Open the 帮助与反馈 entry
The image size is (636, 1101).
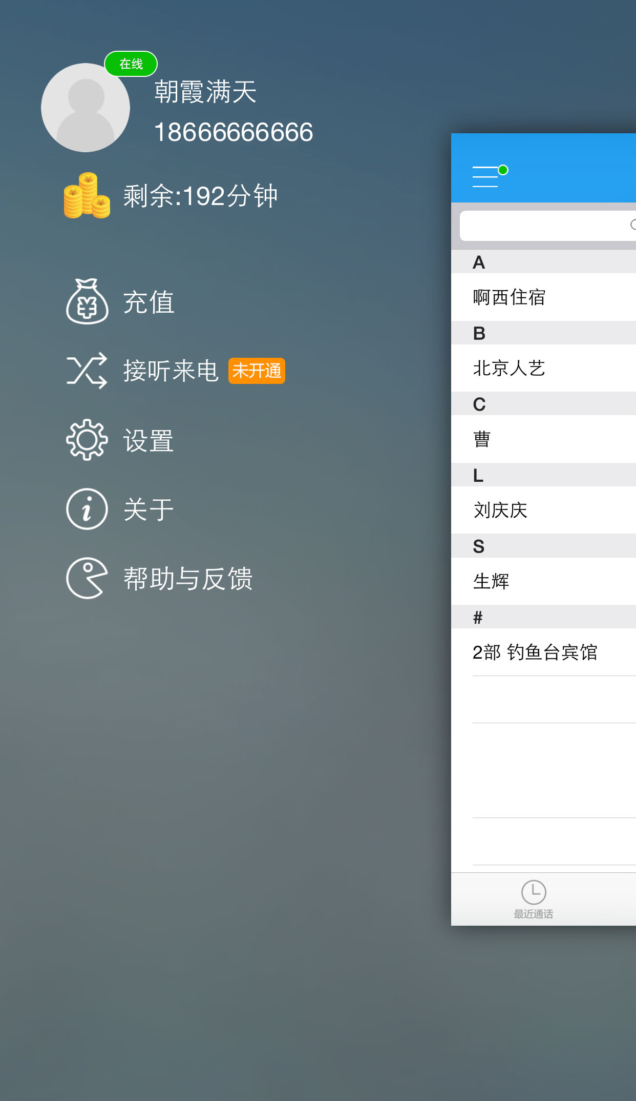(x=188, y=579)
